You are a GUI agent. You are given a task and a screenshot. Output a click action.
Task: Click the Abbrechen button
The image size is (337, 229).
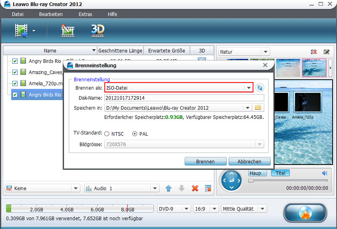(x=249, y=161)
